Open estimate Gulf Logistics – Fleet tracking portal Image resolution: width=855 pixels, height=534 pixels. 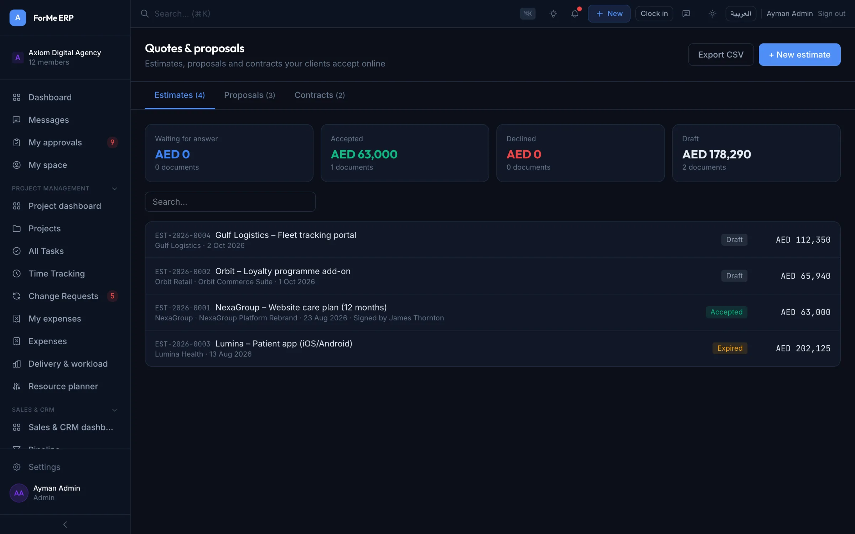point(492,240)
